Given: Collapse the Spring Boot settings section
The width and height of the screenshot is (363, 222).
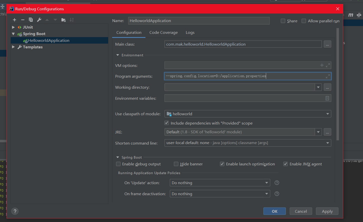Looking at the screenshot, I should pyautogui.click(x=118, y=157).
